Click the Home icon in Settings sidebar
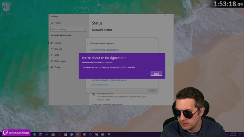Image resolution: width=244 pixels, height=137 pixels. (x=52, y=23)
